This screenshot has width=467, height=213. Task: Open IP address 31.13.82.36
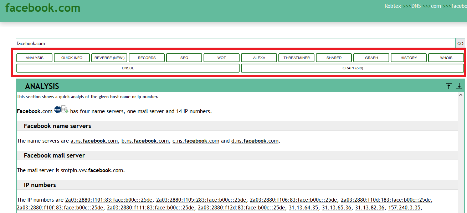point(370,208)
